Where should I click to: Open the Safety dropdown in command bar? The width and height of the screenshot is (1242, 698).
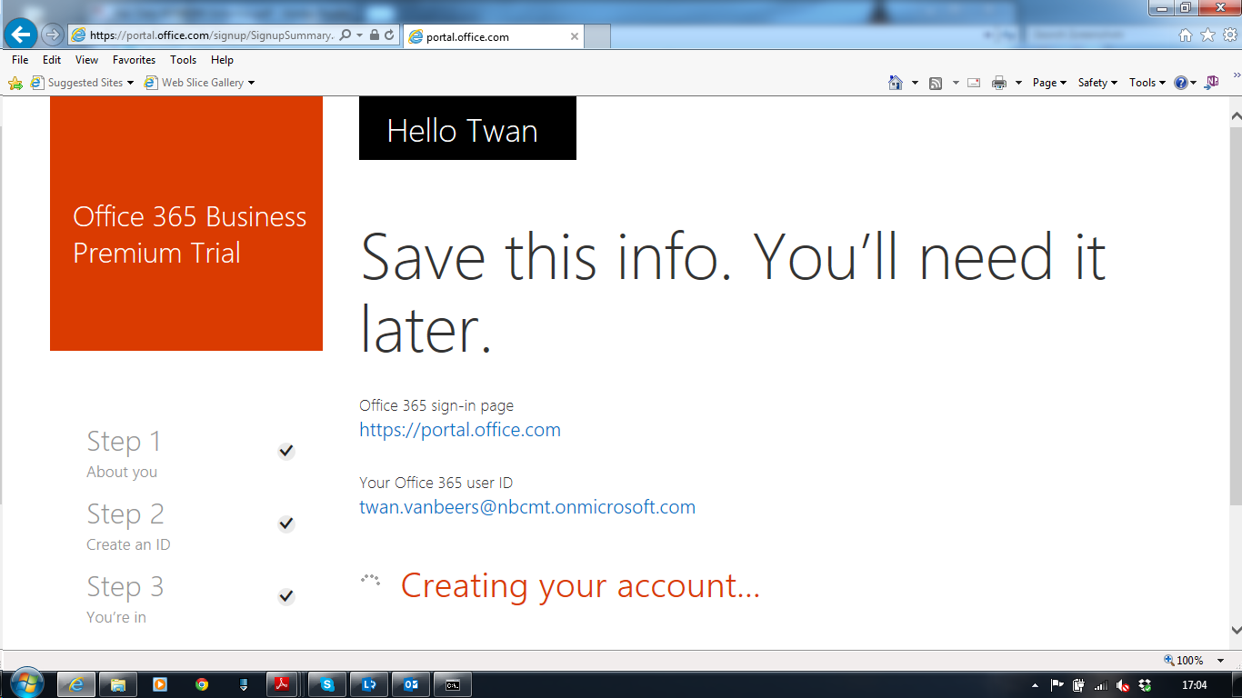coord(1097,83)
